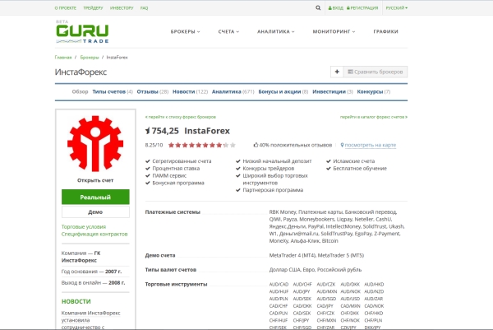This screenshot has width=493, height=330.
Task: Click the thumbs-up positive reviews icon
Action: 256,145
